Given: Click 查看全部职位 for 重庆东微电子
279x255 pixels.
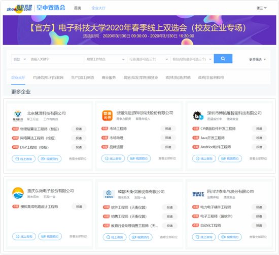Looking at the screenshot, I should (x=78, y=236).
